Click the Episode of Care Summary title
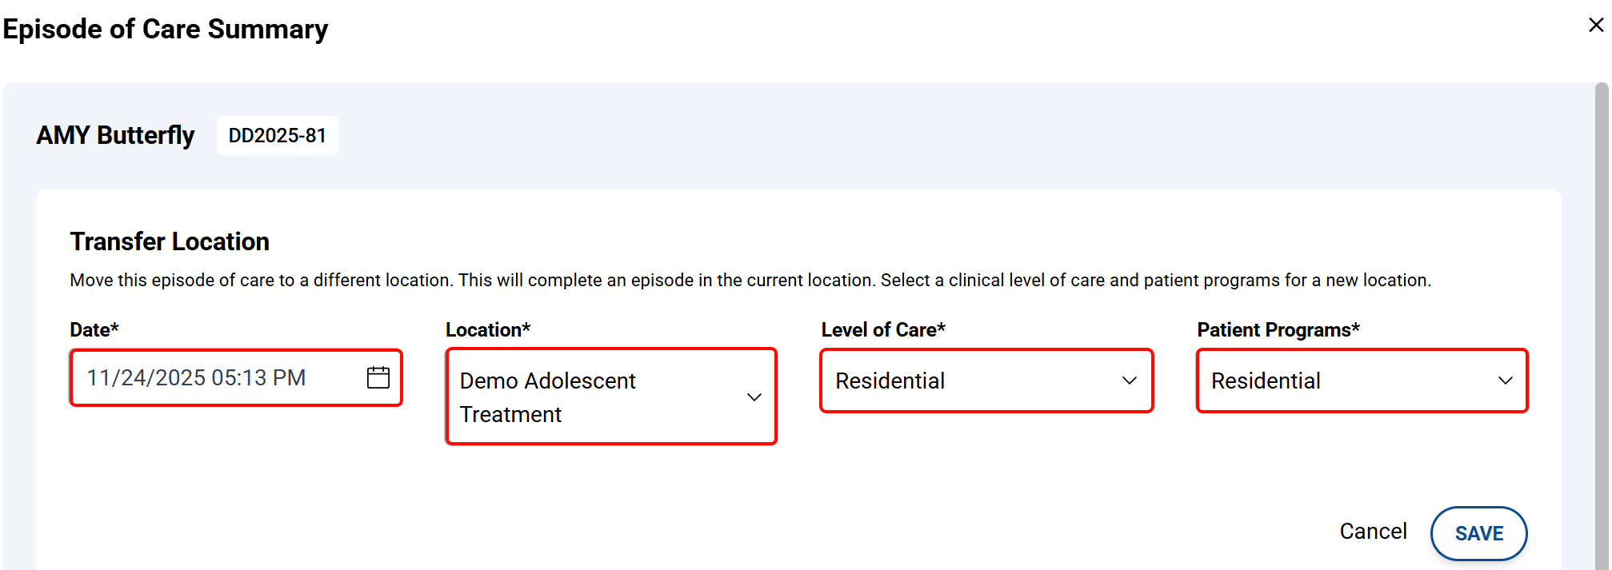 (166, 30)
